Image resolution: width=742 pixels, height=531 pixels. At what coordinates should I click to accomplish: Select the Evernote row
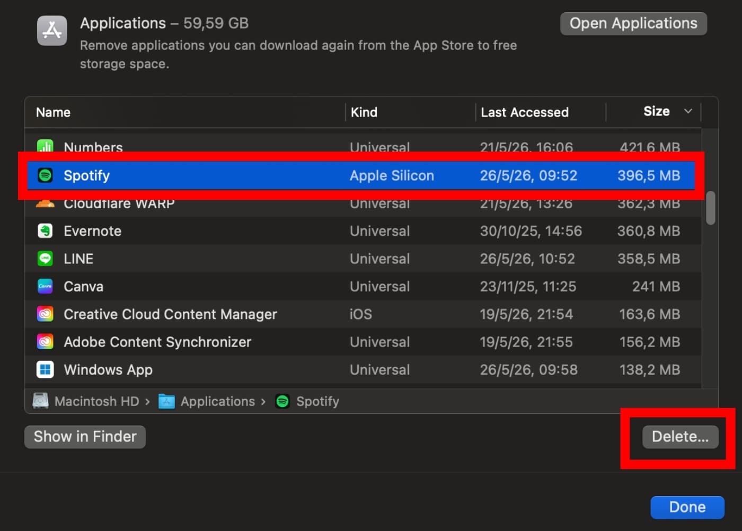click(363, 231)
